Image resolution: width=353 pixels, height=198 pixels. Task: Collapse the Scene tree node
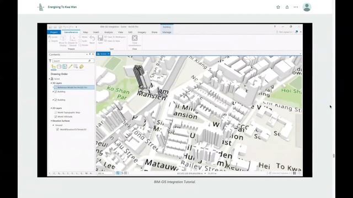coord(50,79)
